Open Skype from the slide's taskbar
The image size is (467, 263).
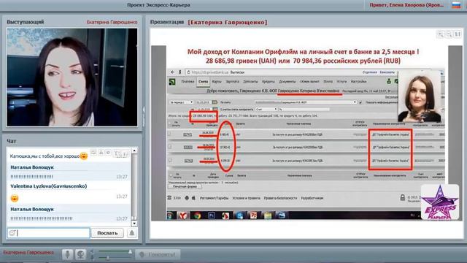[240, 216]
